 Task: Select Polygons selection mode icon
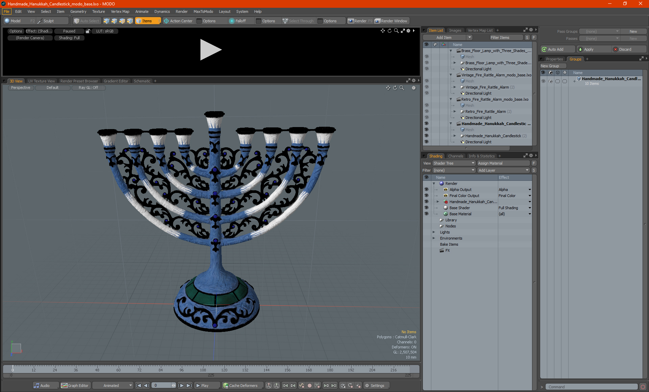coord(122,21)
